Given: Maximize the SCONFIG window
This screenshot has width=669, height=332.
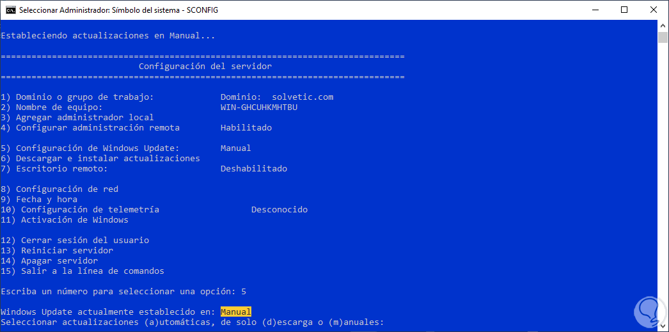Looking at the screenshot, I should [x=624, y=10].
